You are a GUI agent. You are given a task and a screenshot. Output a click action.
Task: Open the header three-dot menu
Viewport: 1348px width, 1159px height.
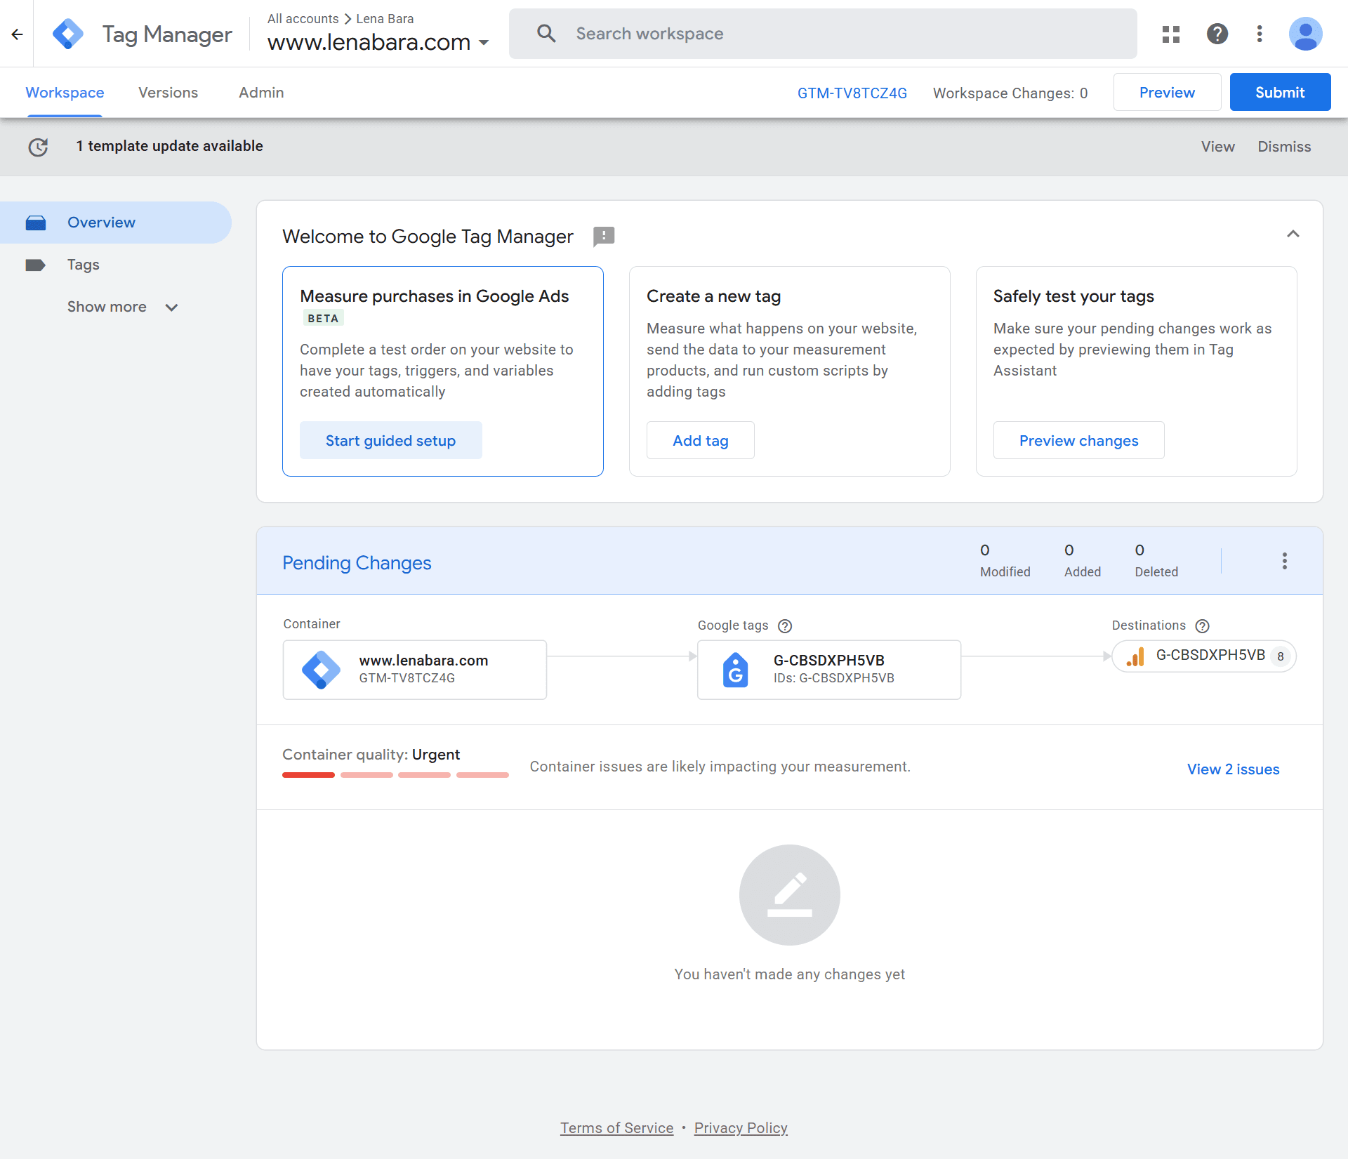(1260, 34)
